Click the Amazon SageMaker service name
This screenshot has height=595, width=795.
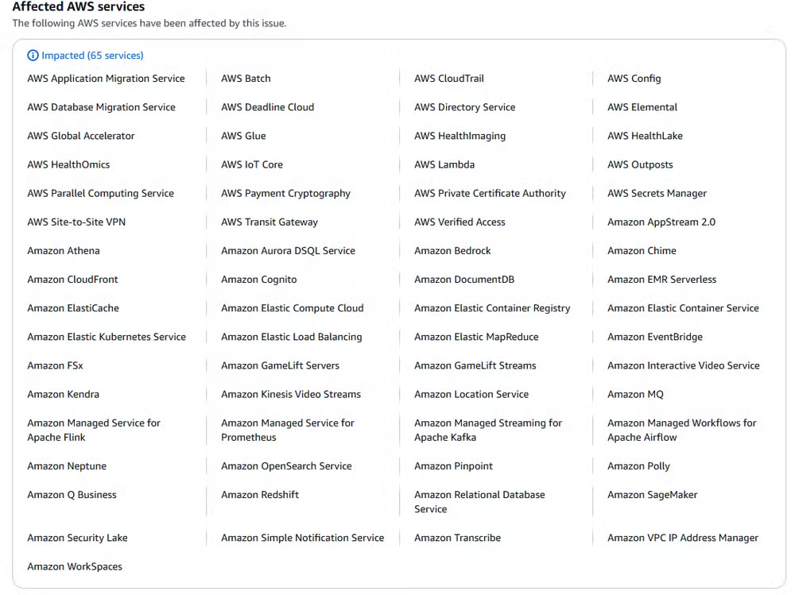tap(652, 495)
